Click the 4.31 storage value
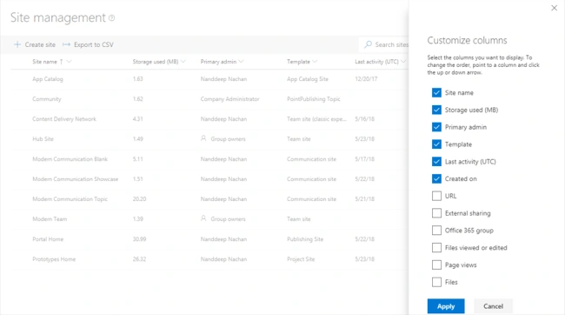 pos(137,119)
